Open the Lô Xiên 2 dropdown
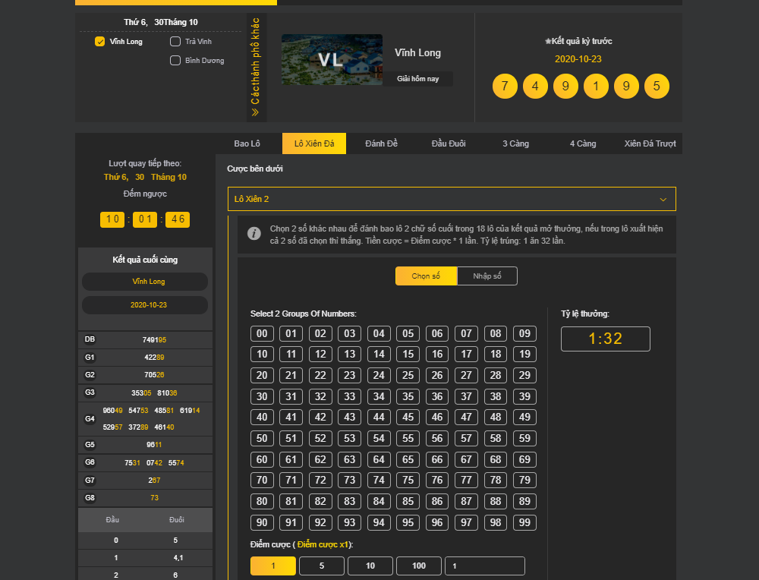 coord(452,199)
